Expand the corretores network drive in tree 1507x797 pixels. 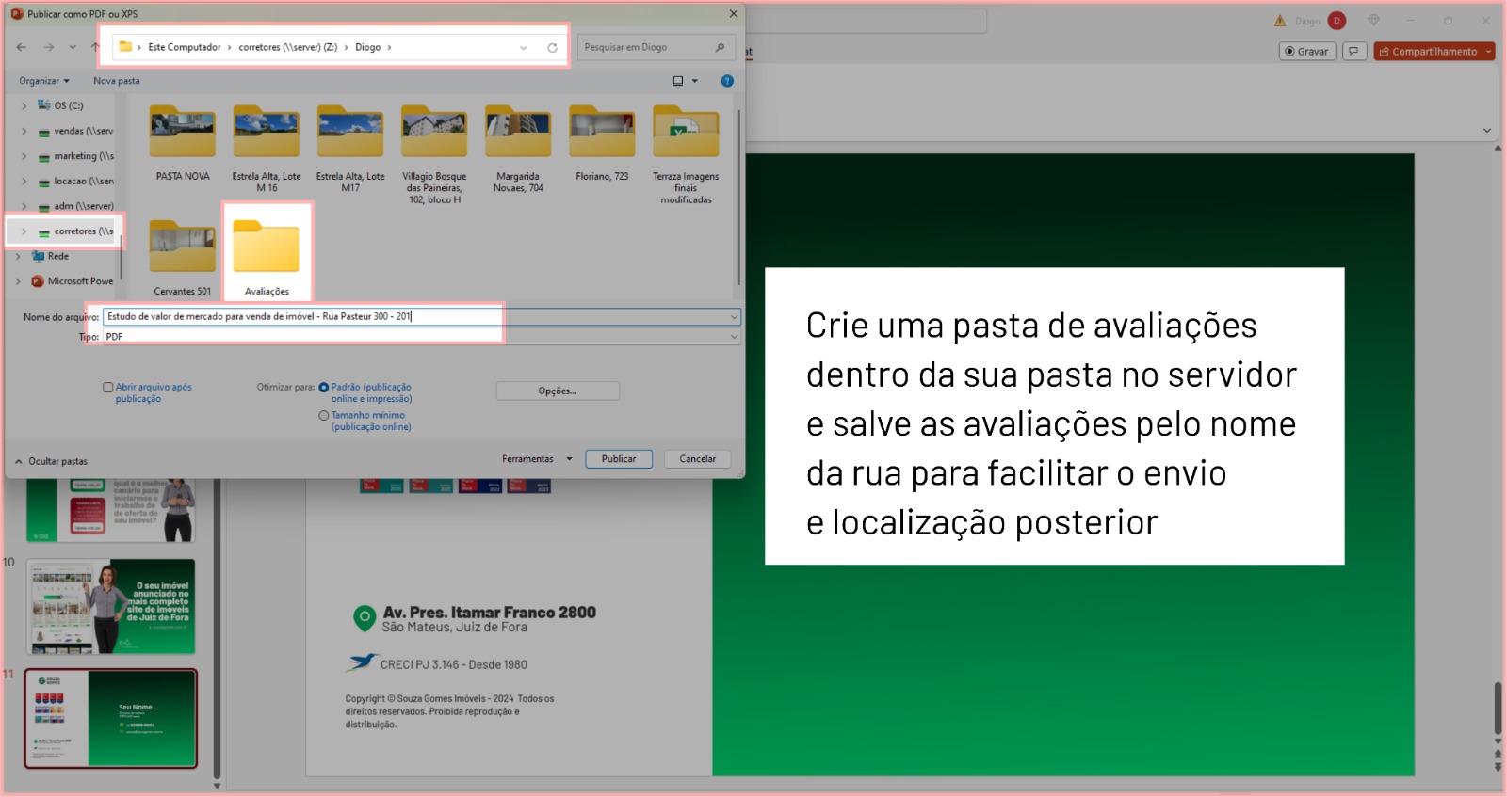(24, 231)
